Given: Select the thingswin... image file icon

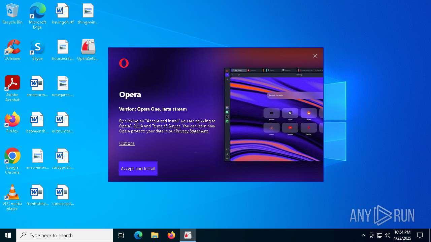Looking at the screenshot, I should [88, 14].
